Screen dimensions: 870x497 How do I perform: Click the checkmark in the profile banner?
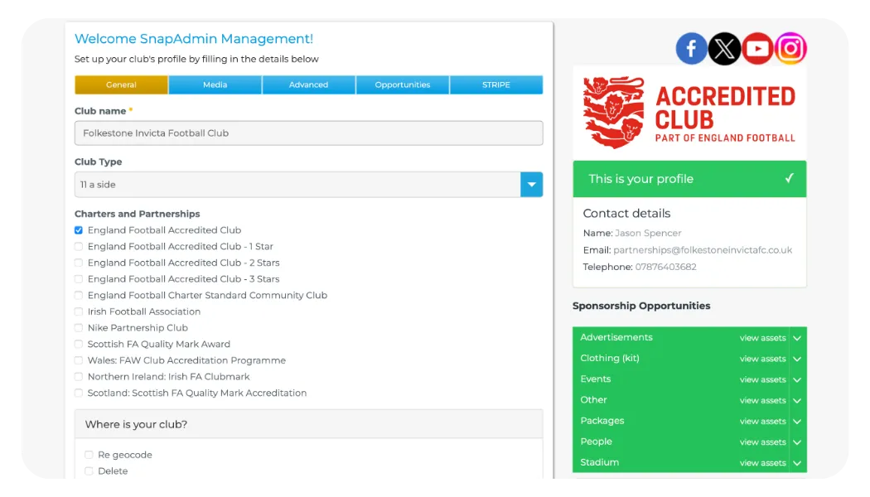(x=789, y=178)
